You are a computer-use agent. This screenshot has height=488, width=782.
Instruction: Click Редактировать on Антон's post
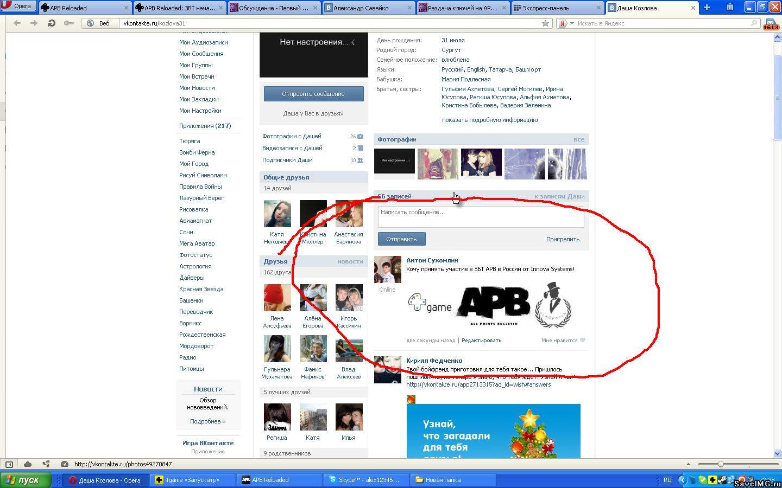[x=481, y=341]
